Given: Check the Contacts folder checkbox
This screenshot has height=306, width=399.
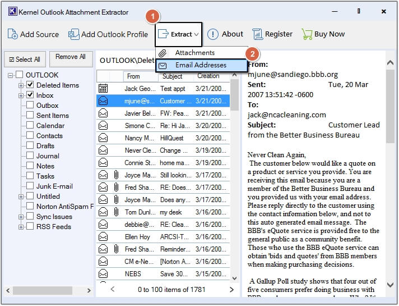Looking at the screenshot, I should coord(30,135).
